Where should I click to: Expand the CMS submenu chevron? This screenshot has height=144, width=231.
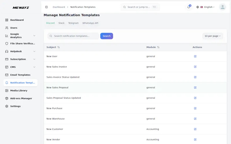coord(34,67)
